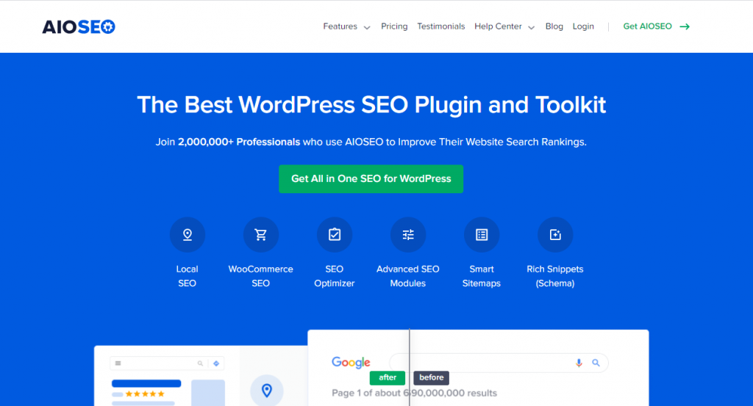
Task: Click the Google search magnifier icon
Action: point(596,363)
